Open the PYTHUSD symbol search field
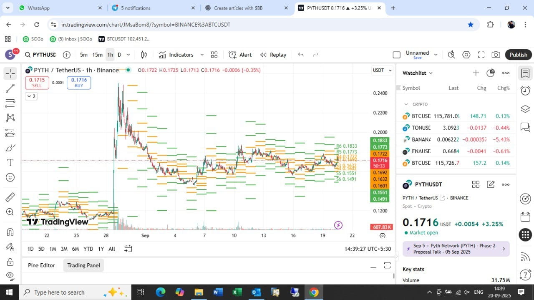The width and height of the screenshot is (534, 300). tap(40, 55)
